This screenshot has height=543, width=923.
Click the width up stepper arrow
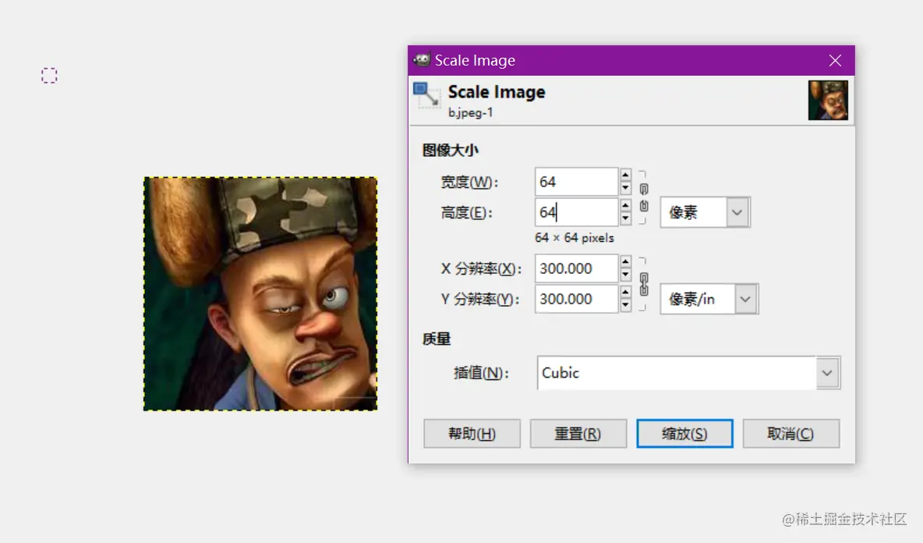[624, 176]
